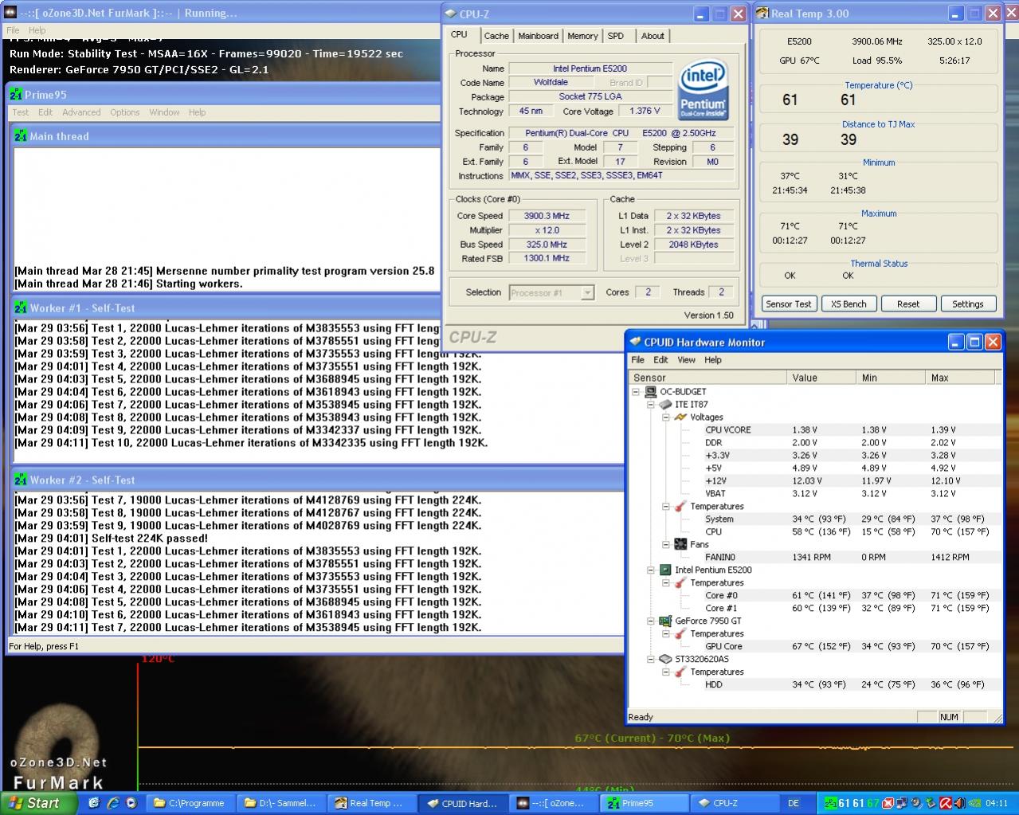Click the ITE IT87 chip icon
This screenshot has width=1019, height=815.
[665, 404]
